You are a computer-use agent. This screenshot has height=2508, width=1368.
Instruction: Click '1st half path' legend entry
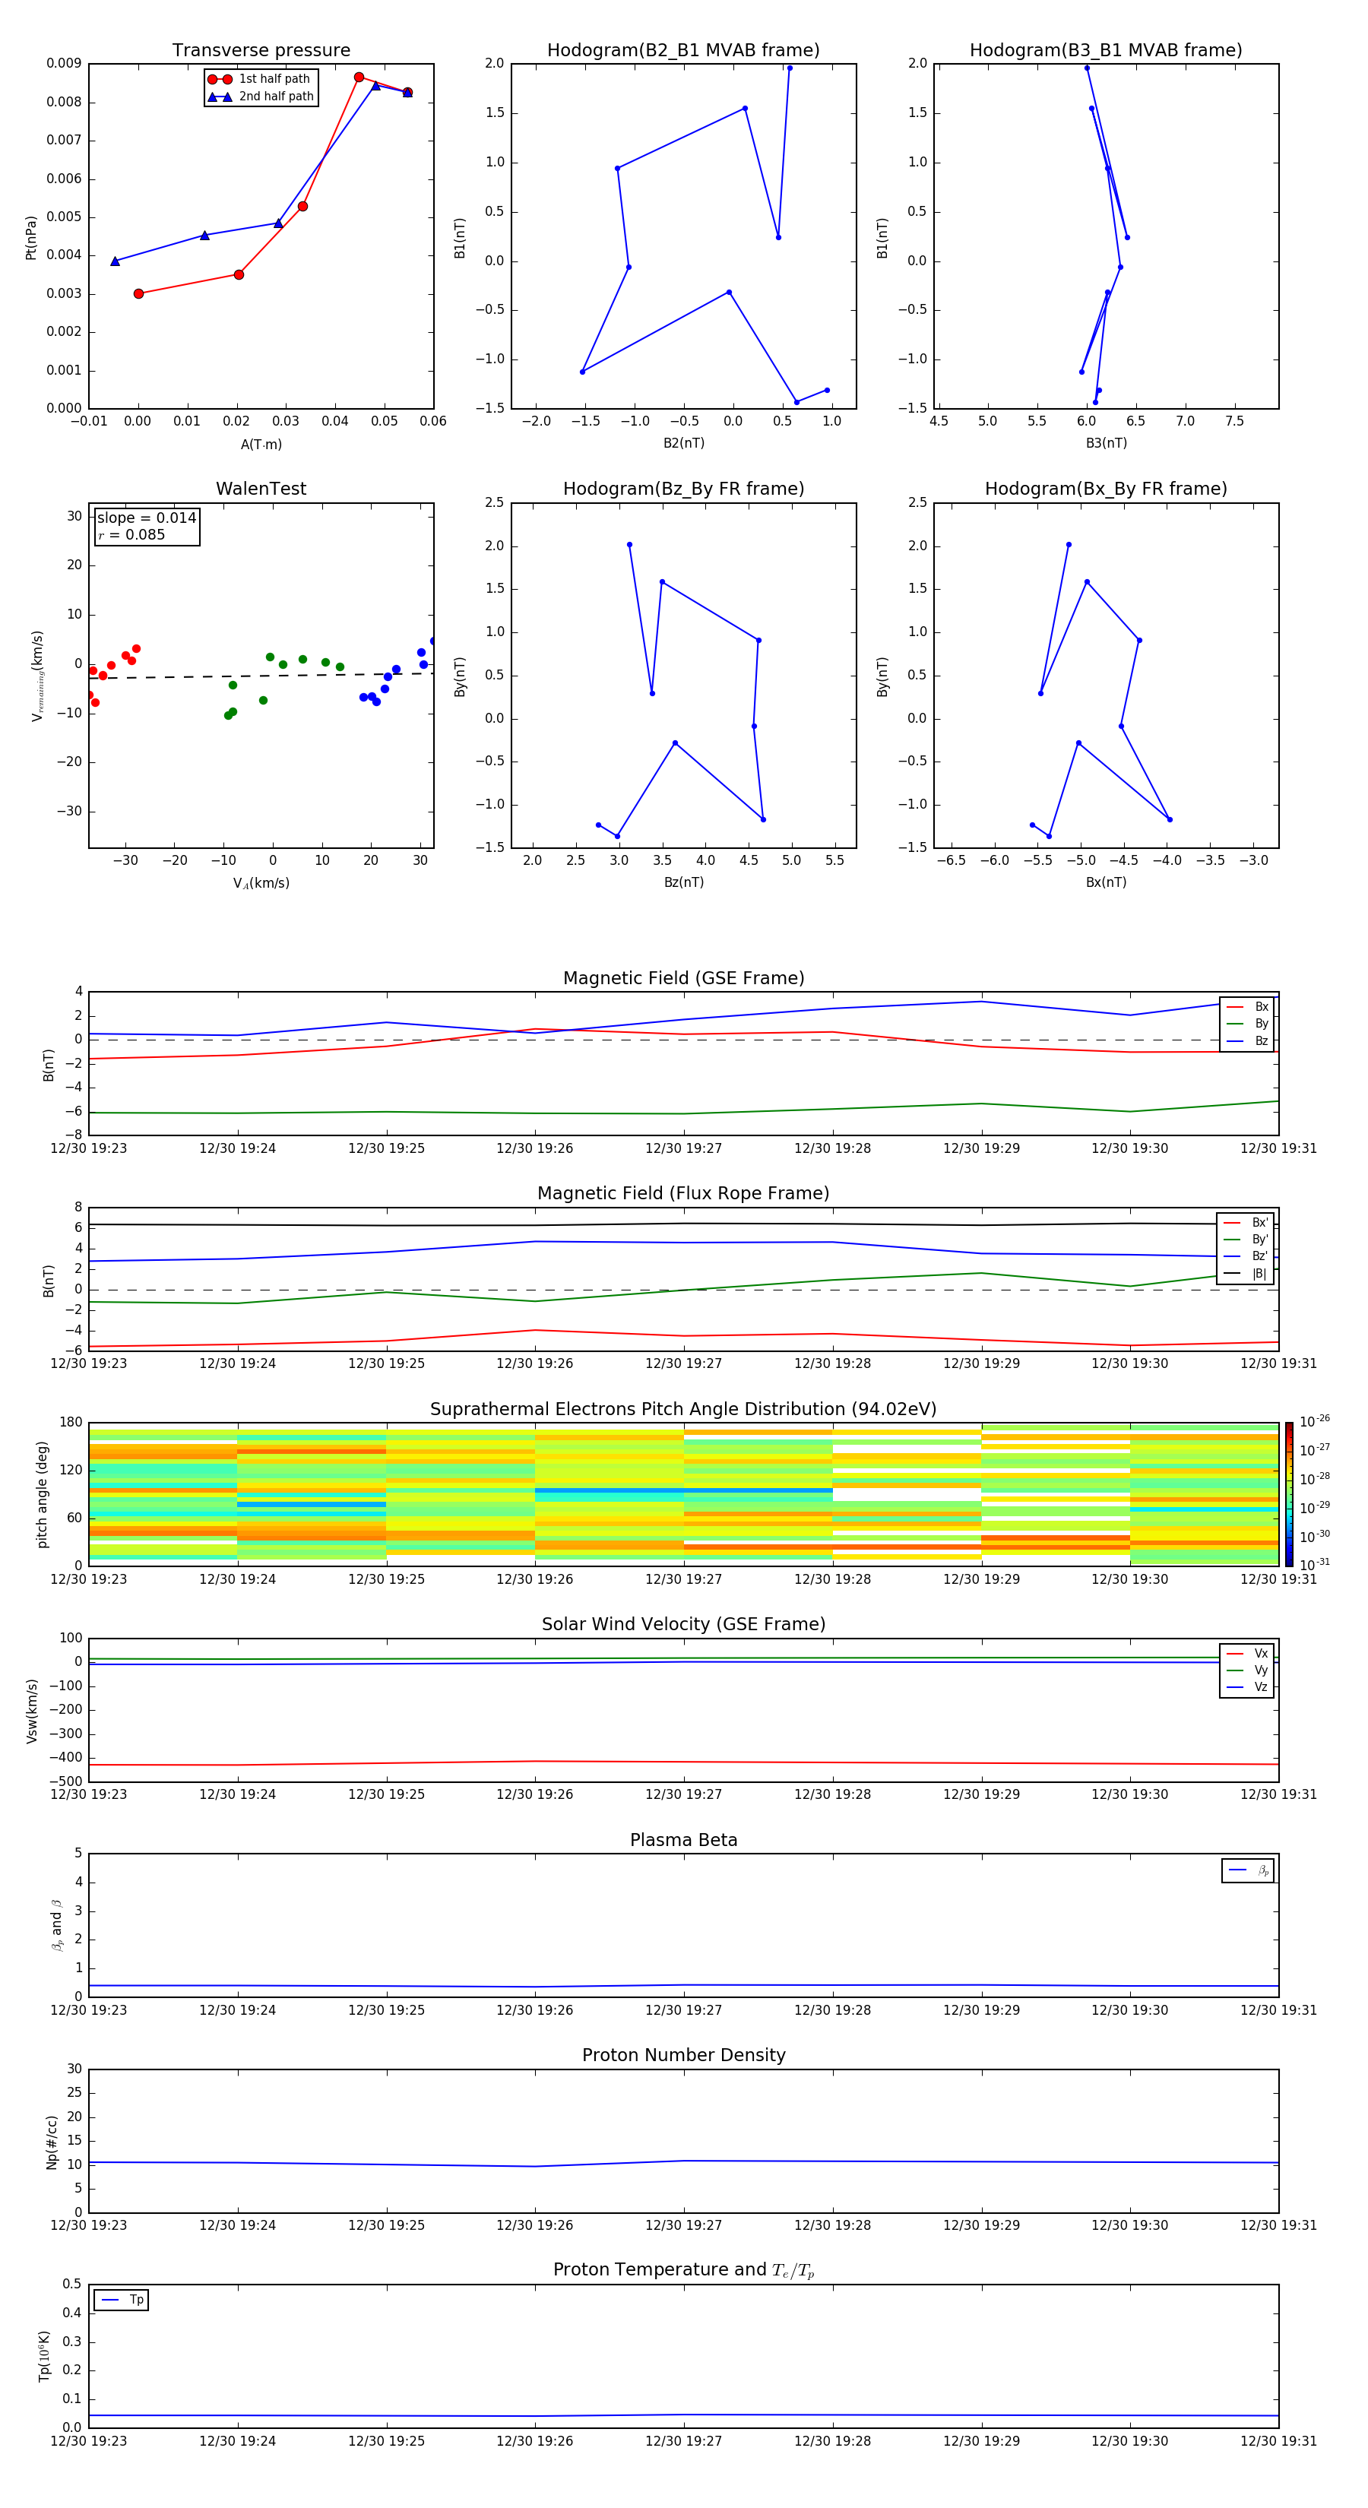259,79
